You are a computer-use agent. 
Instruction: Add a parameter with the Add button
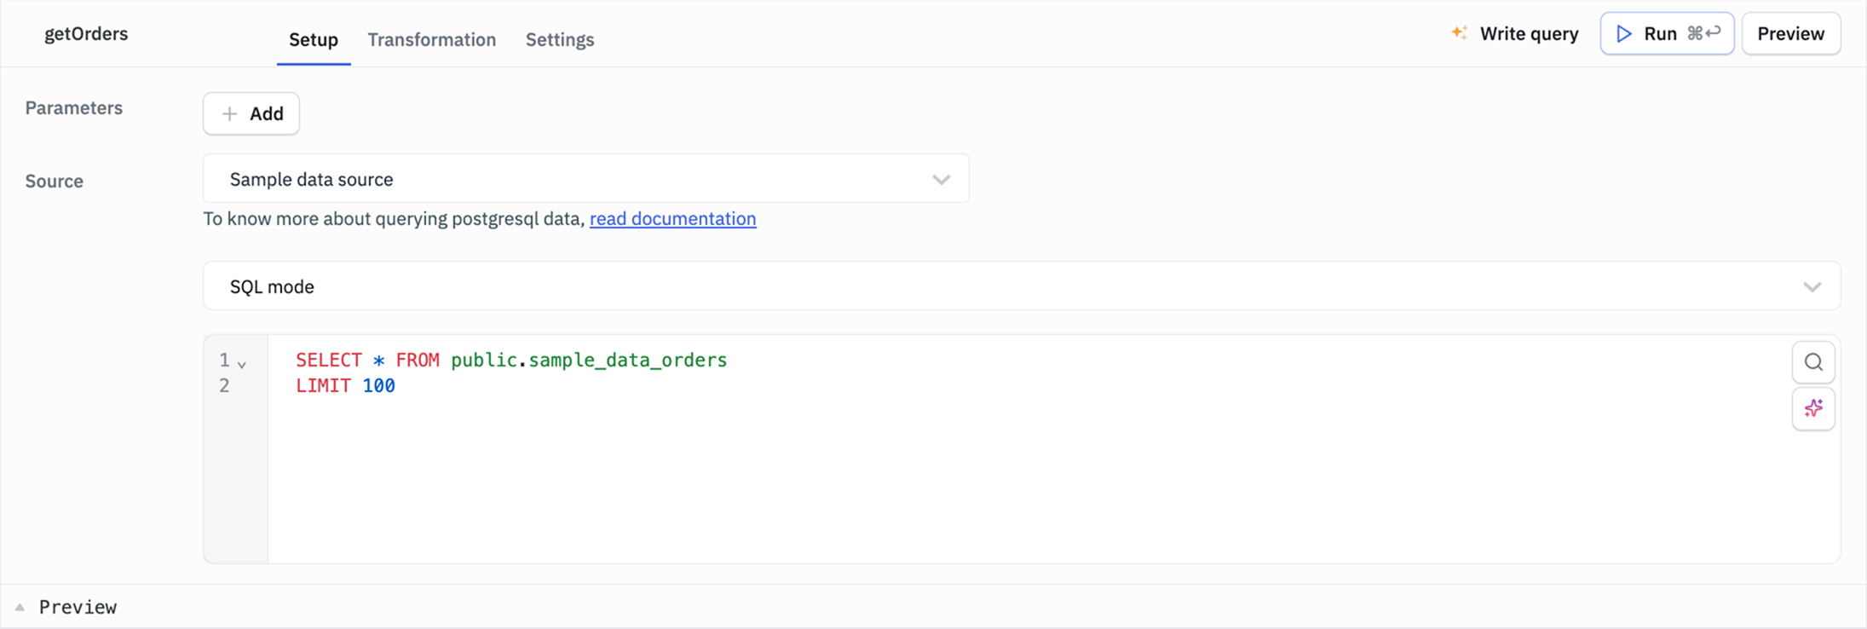[x=251, y=113]
